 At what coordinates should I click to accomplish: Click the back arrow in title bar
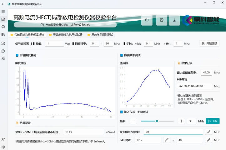tap(3, 4)
